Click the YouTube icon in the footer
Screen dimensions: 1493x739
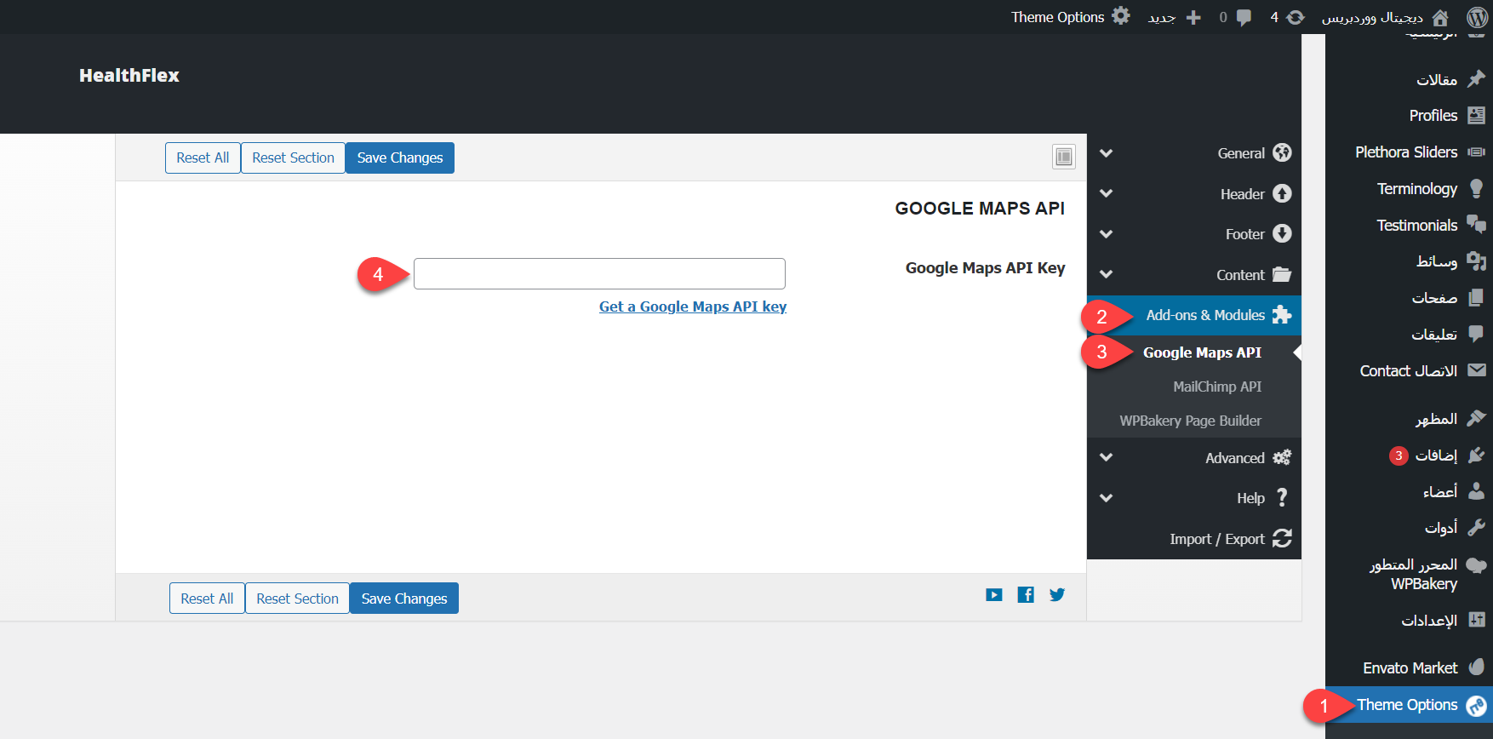click(994, 595)
